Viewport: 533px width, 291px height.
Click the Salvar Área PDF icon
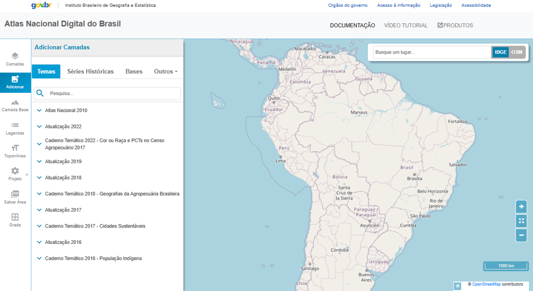15,194
